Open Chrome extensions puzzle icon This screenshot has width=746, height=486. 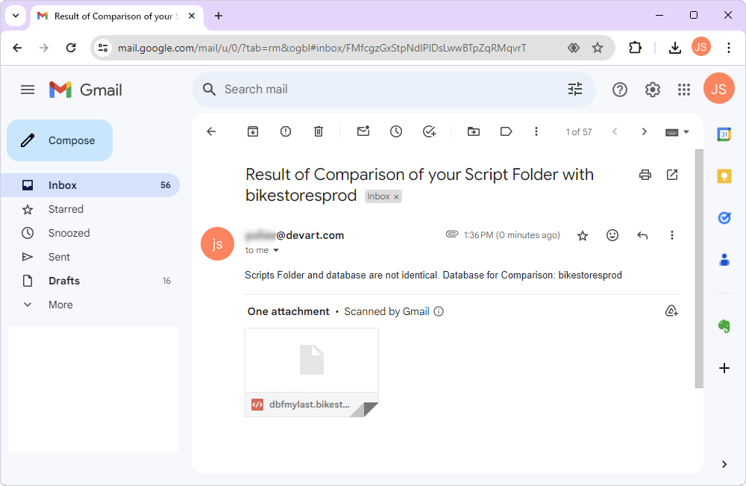click(x=635, y=48)
